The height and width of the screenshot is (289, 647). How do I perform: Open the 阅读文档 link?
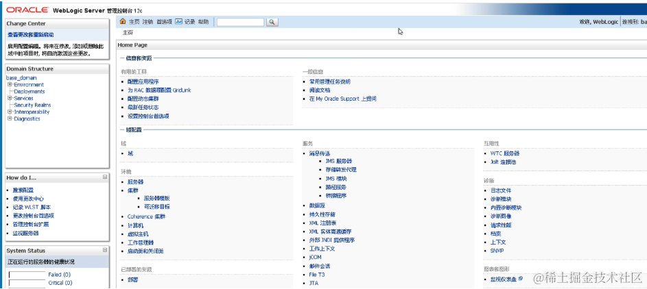tap(320, 90)
